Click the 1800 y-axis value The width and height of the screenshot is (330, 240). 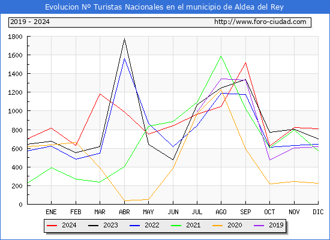pos(15,37)
